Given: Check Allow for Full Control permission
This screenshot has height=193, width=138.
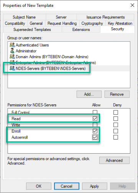Looking at the screenshot, I should click(95, 112).
